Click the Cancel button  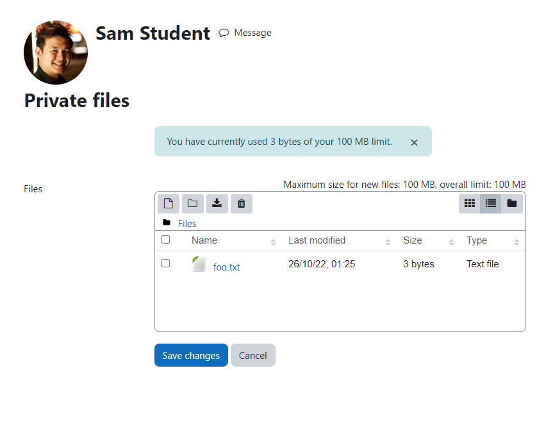click(253, 355)
